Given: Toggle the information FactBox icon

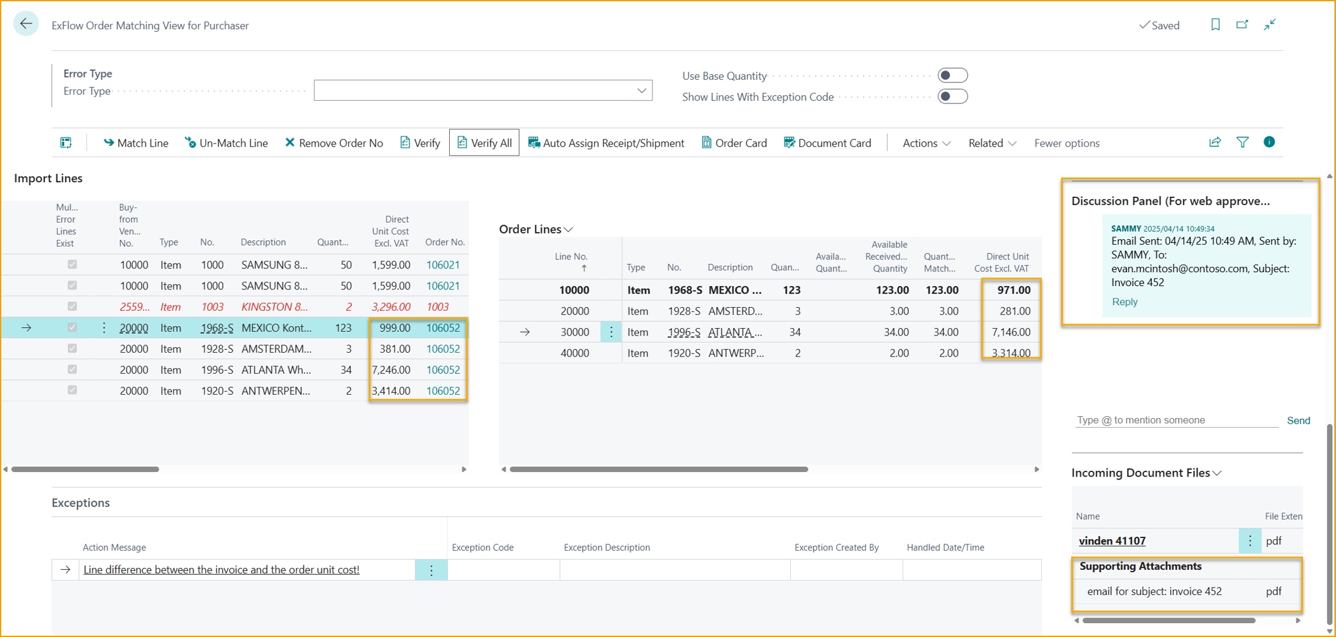Looking at the screenshot, I should 1269,142.
